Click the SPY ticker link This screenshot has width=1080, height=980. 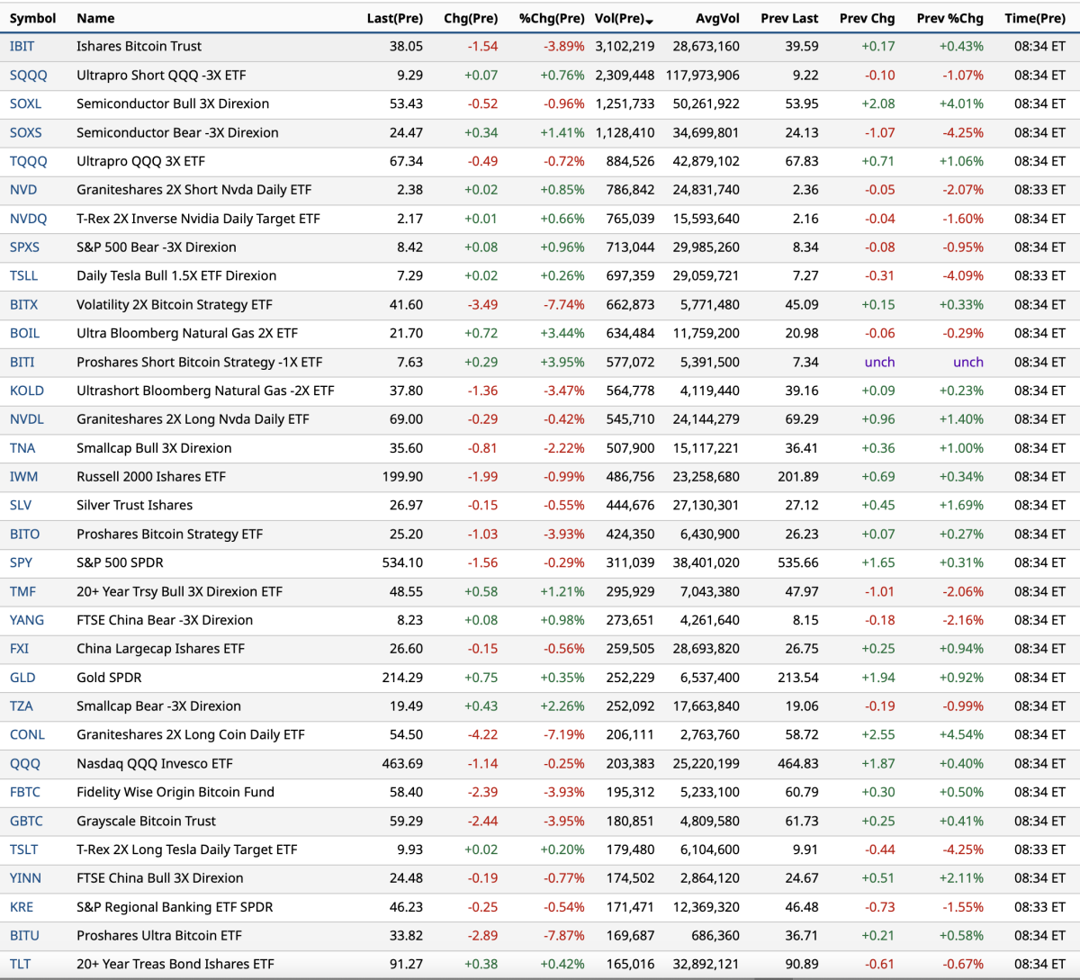point(21,562)
